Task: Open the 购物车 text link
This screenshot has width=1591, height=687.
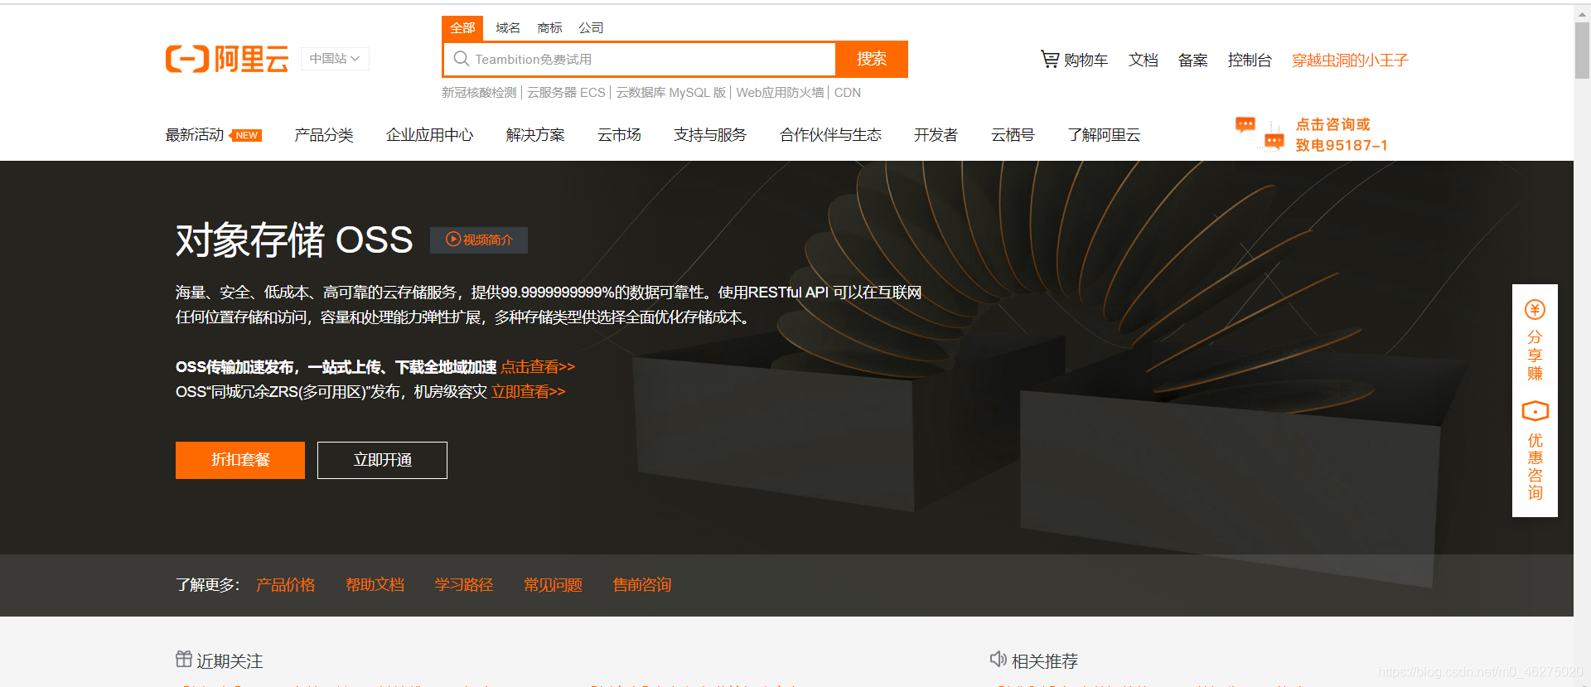Action: coord(1086,60)
